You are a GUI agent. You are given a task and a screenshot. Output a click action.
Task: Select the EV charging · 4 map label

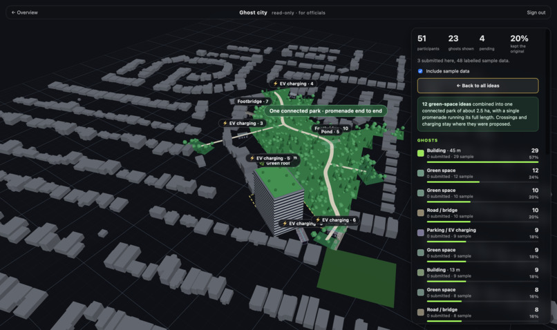(293, 84)
